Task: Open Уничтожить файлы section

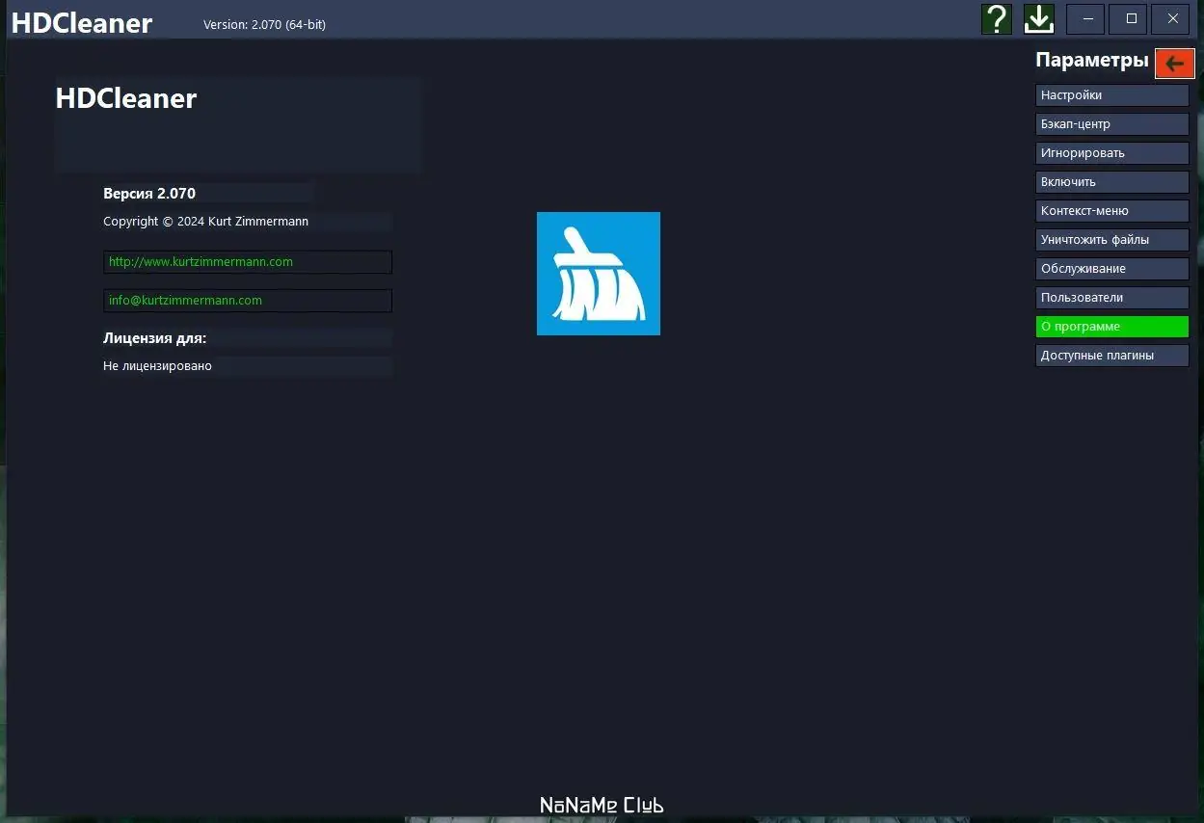Action: 1112,240
